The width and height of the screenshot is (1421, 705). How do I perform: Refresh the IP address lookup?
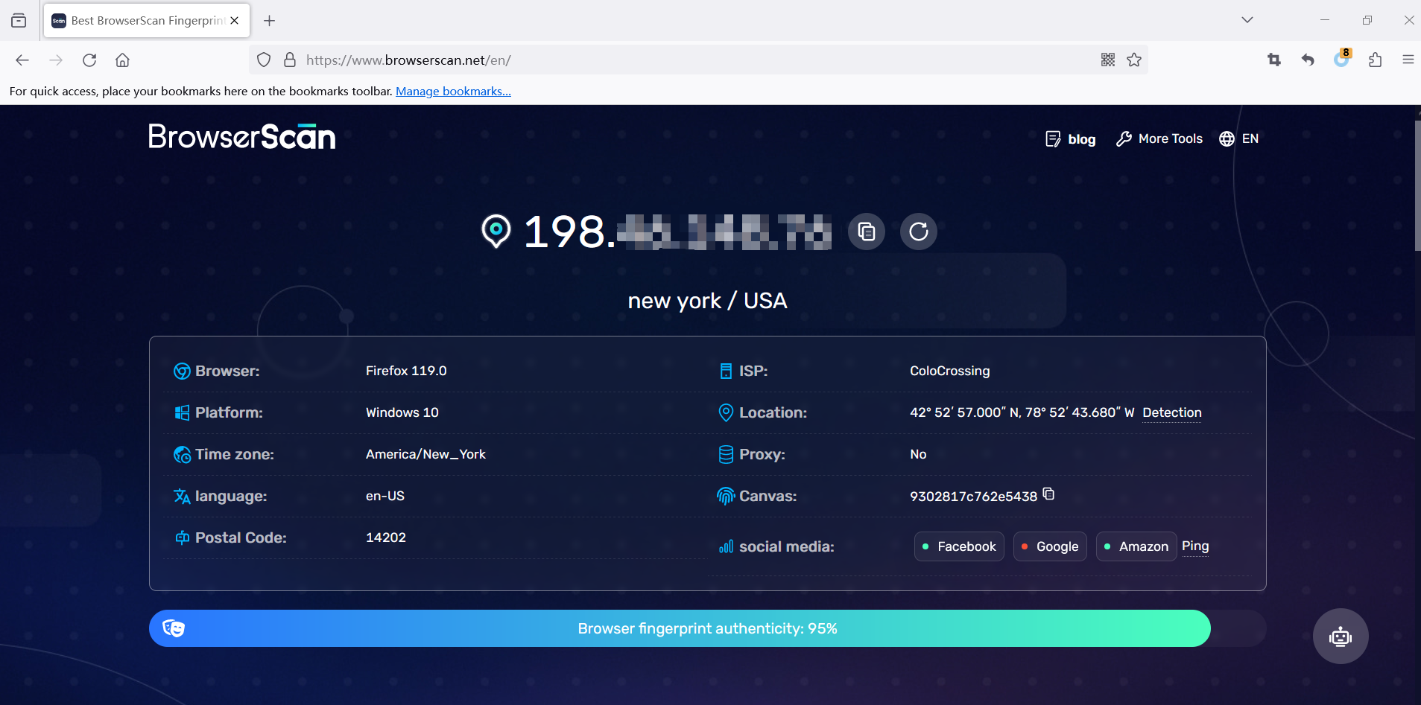(x=919, y=232)
